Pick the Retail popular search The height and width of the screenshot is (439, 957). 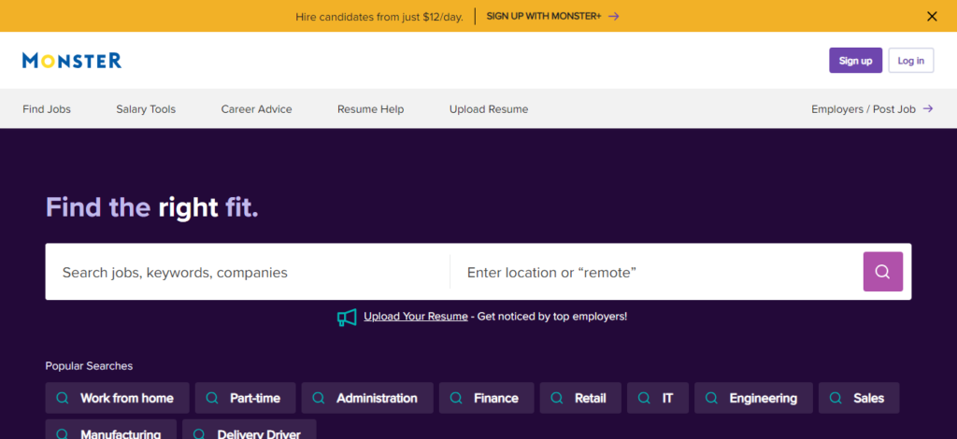click(580, 398)
